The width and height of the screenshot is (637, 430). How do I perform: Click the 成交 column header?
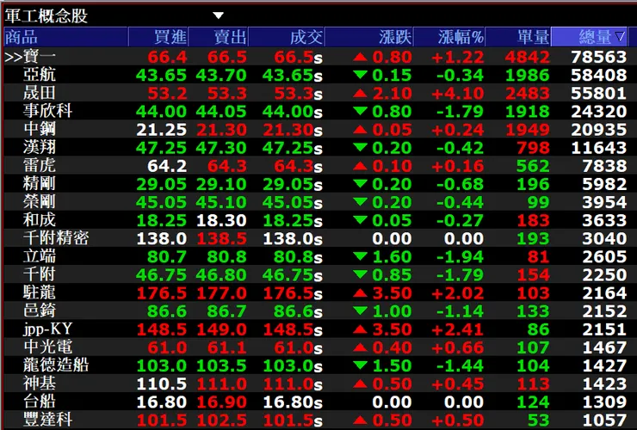coord(287,37)
